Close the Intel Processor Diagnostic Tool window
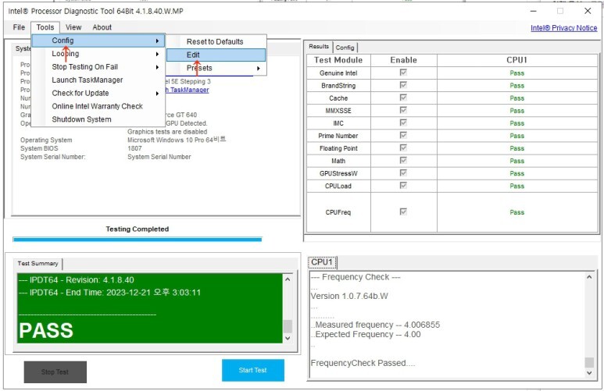Image resolution: width=604 pixels, height=391 pixels. 588,11
